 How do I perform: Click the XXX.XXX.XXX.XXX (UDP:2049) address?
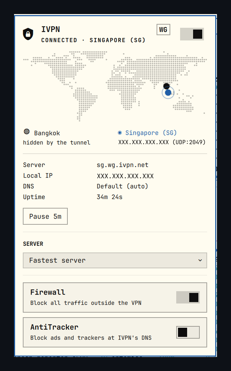click(x=162, y=142)
